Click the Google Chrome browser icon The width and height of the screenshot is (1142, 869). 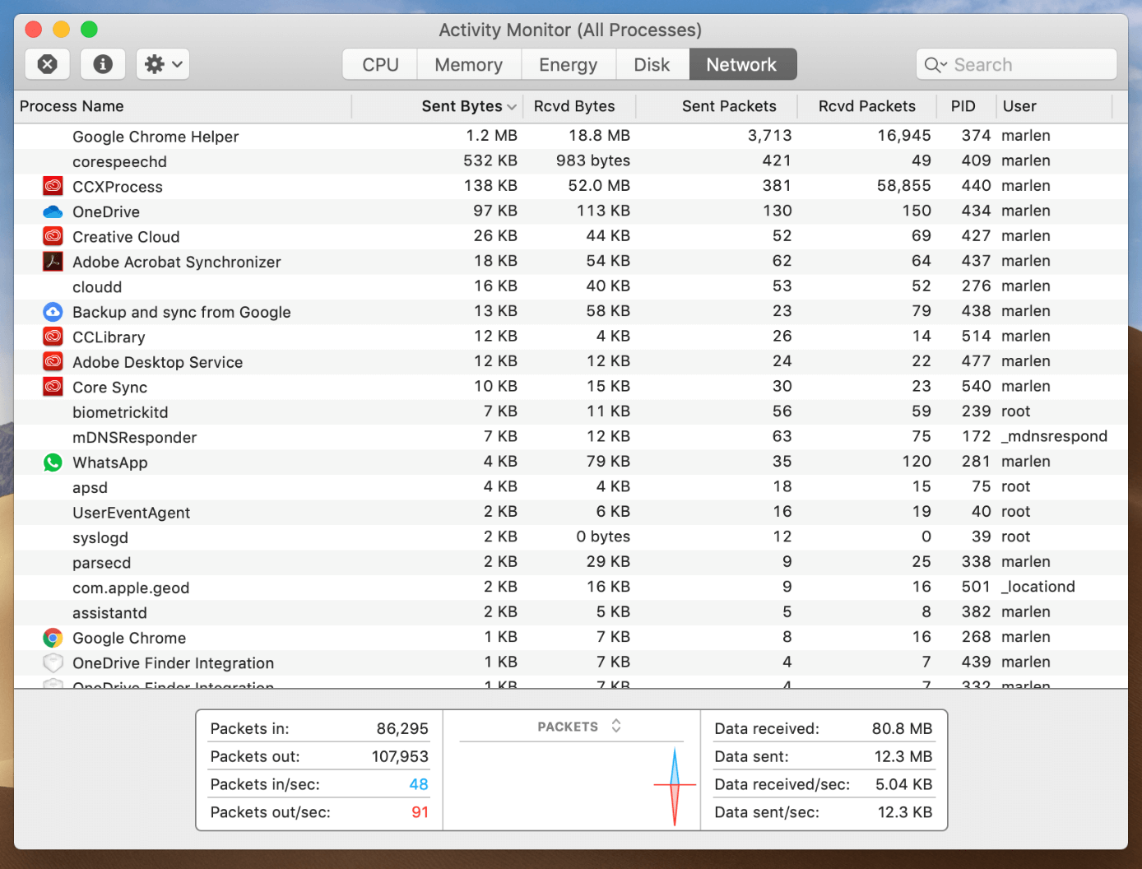click(52, 637)
